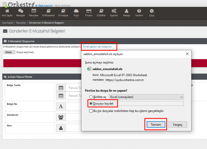Image resolution: width=207 pixels, height=149 pixels.
Task: Select the "Dosyayı kaydet" radio button
Action: (x=91, y=104)
